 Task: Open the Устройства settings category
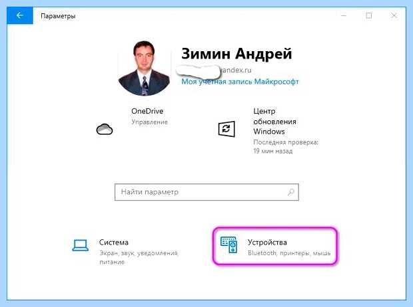pyautogui.click(x=275, y=247)
